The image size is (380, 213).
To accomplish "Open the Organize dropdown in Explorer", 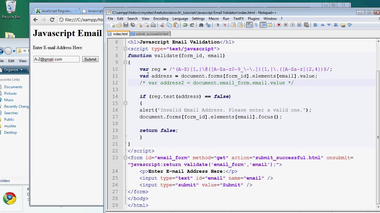I will tap(13, 70).
